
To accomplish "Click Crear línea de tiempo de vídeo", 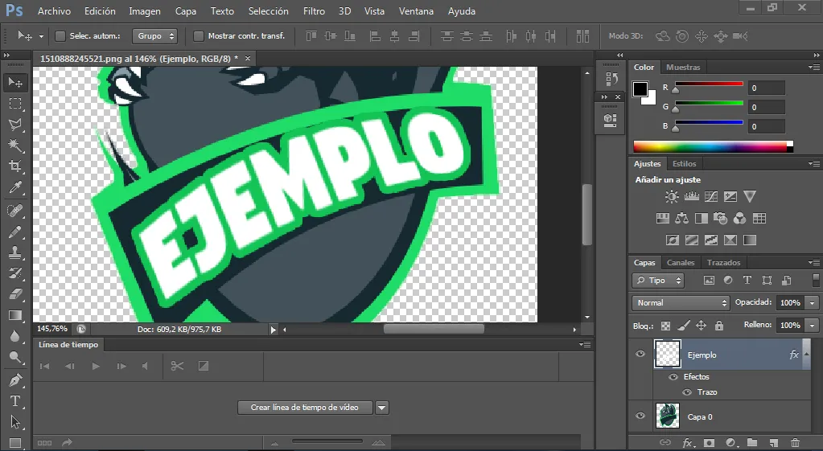I will click(304, 408).
